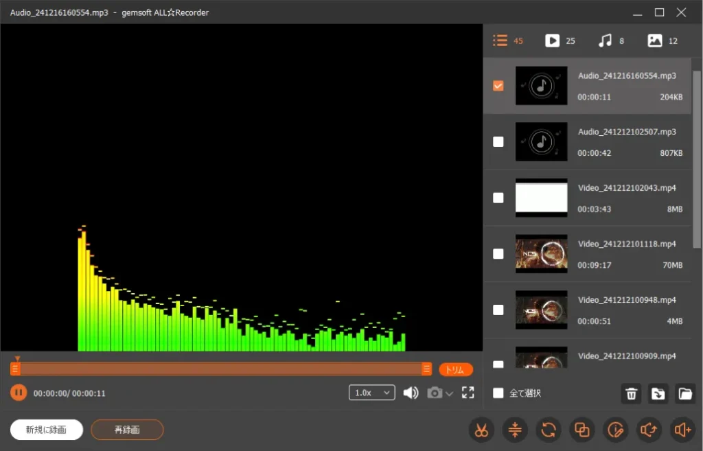Image resolution: width=703 pixels, height=451 pixels.
Task: Uncheck the Audio_241216160554.mp3 checkbox
Action: click(498, 86)
